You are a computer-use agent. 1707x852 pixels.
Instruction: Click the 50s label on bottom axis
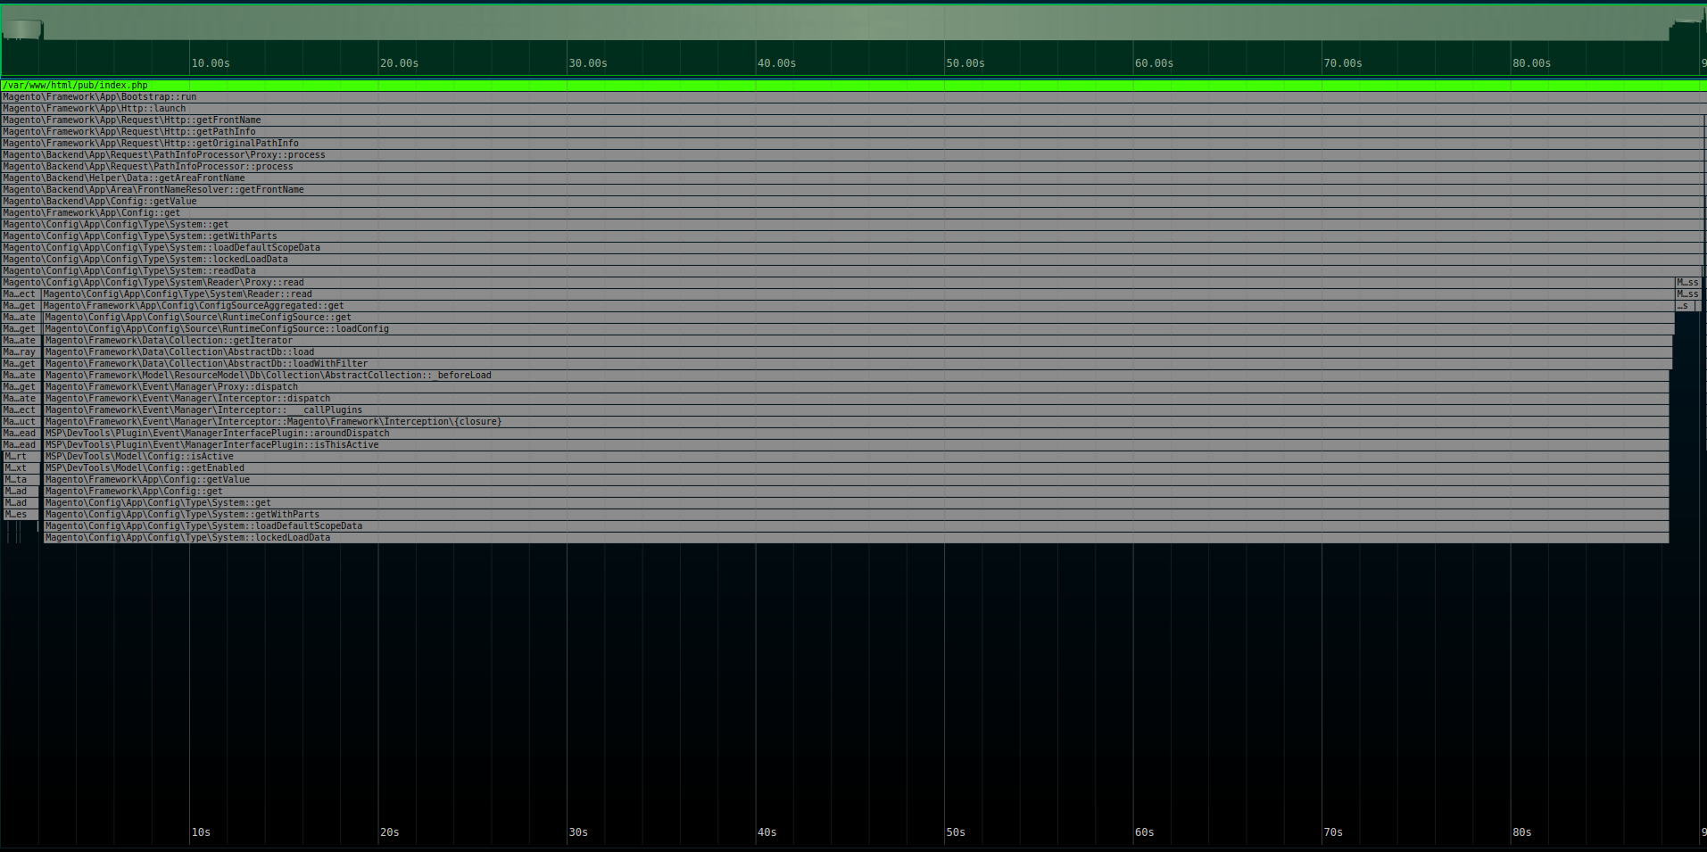coord(956,832)
